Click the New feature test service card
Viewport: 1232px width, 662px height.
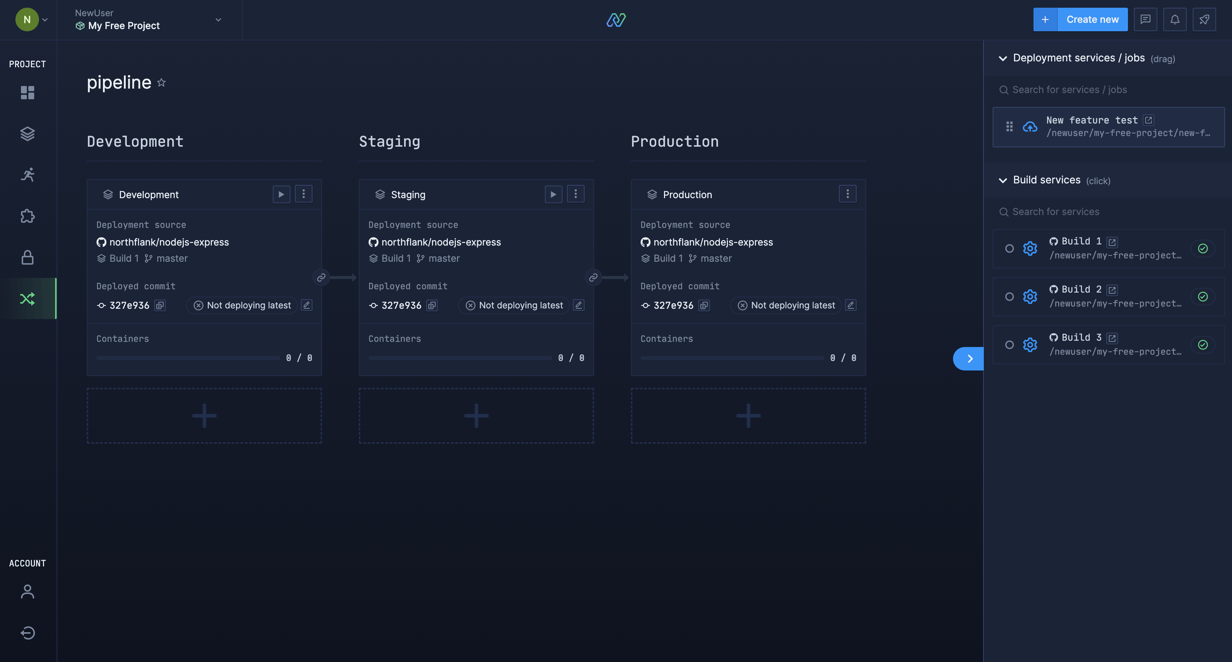coord(1108,127)
